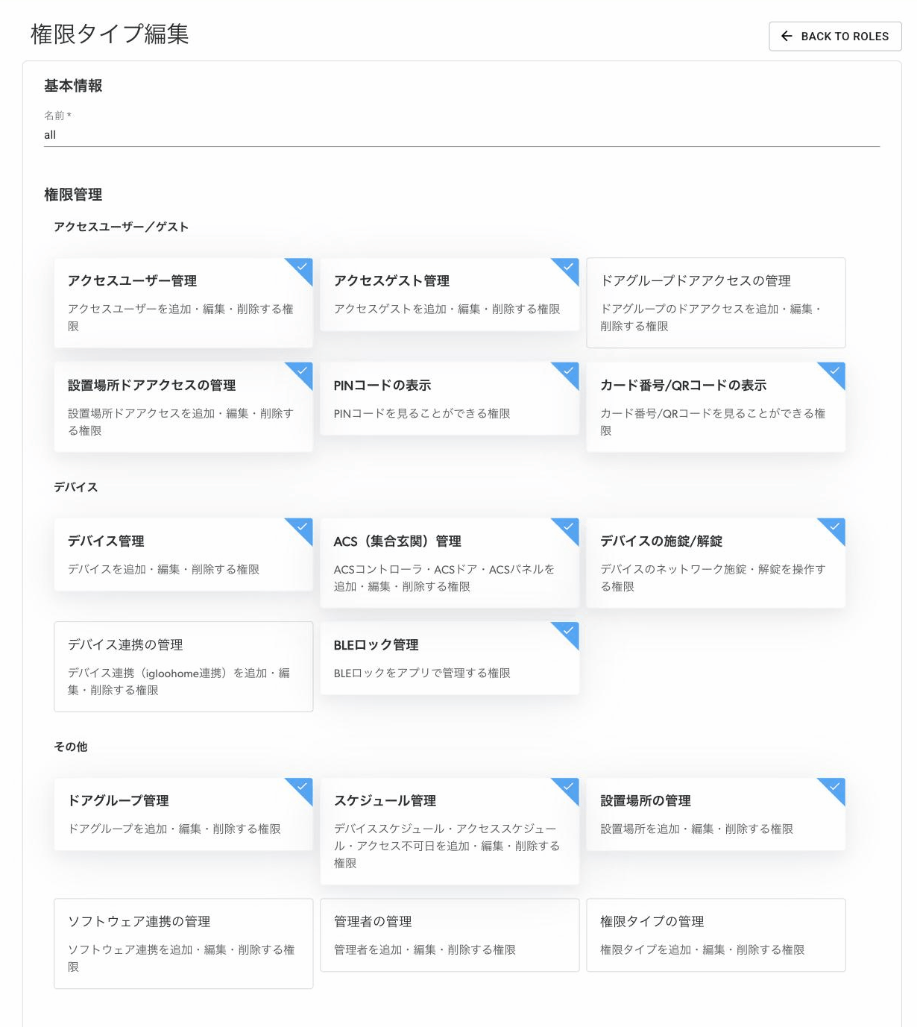Click the その他 subsection label

[71, 747]
